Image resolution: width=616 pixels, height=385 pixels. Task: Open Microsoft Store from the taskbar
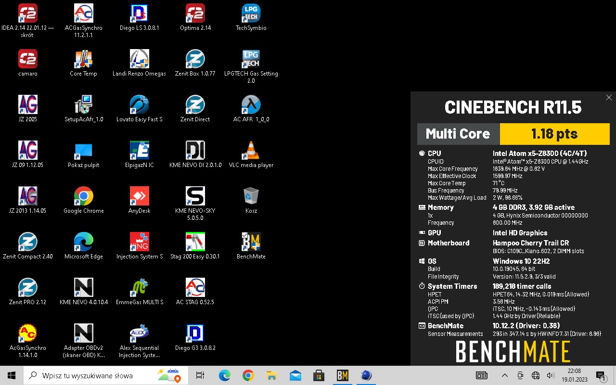click(x=319, y=375)
